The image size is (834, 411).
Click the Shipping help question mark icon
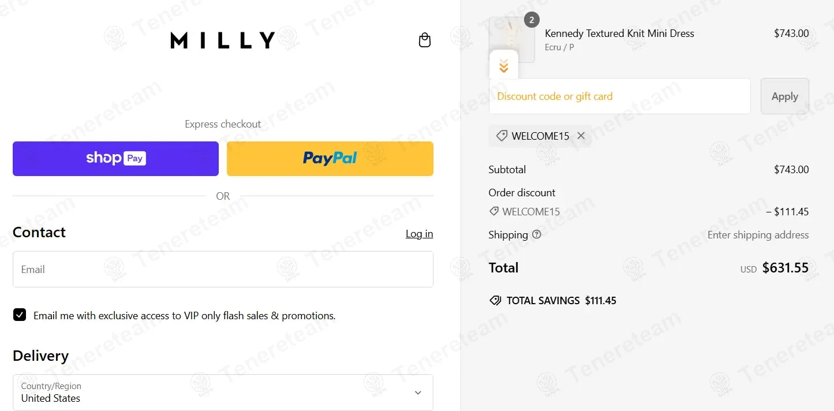[x=537, y=234]
